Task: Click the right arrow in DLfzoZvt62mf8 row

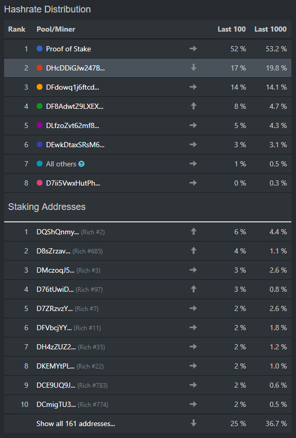Action: tap(193, 125)
